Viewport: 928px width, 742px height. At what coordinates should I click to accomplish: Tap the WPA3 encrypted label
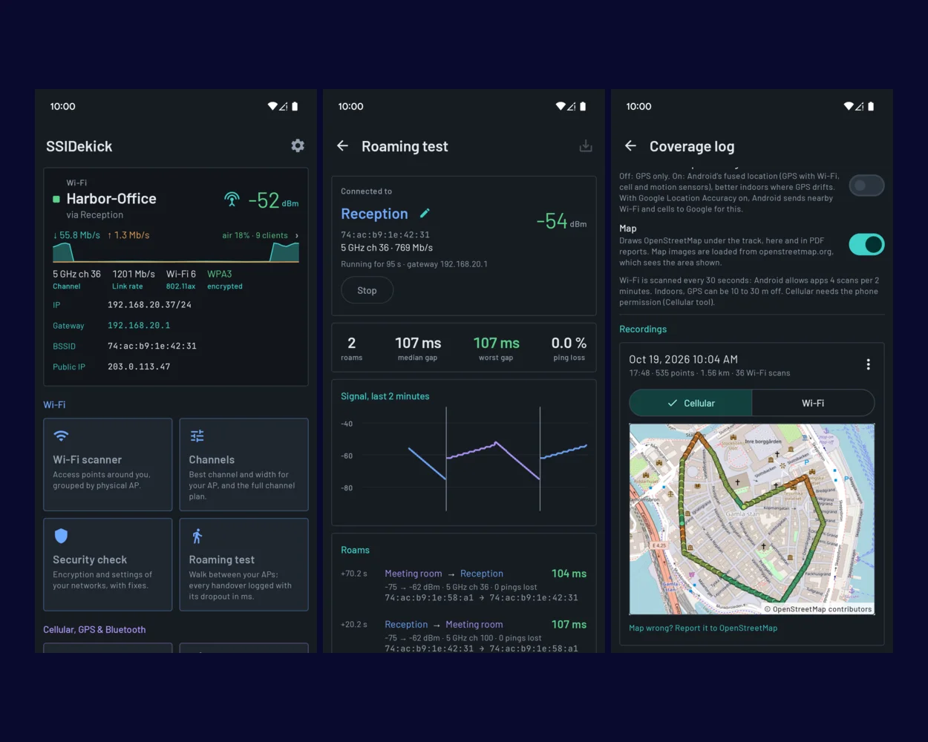click(x=225, y=280)
